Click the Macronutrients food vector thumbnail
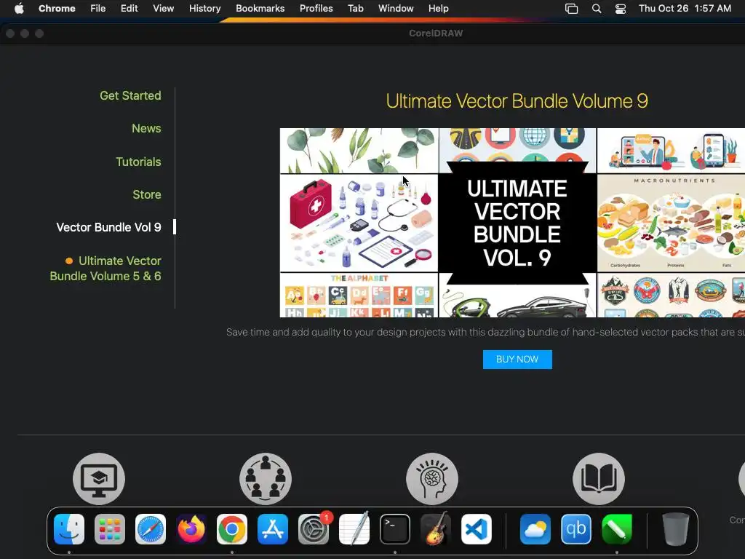Image resolution: width=745 pixels, height=559 pixels. (671, 223)
